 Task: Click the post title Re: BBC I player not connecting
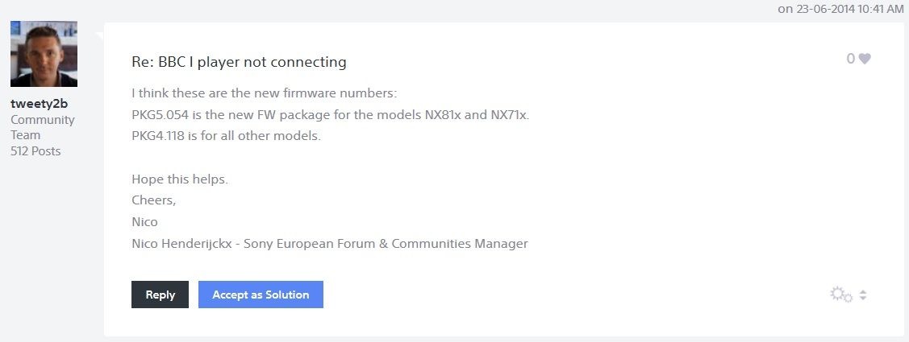click(239, 62)
